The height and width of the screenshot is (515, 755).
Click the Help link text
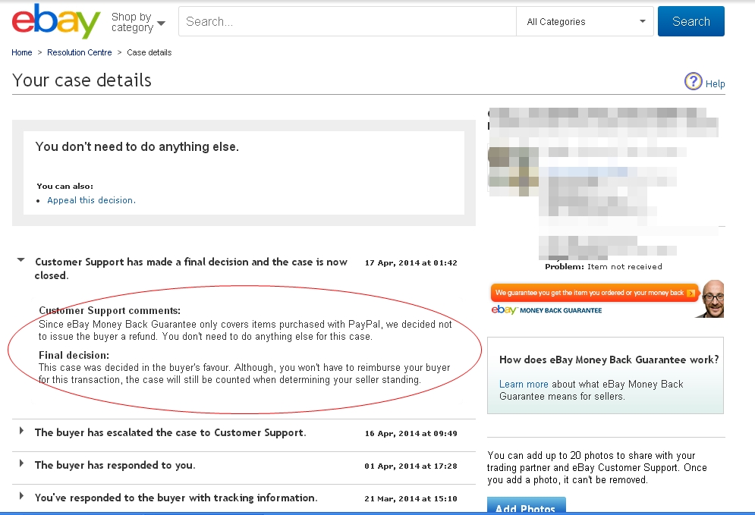tap(715, 84)
